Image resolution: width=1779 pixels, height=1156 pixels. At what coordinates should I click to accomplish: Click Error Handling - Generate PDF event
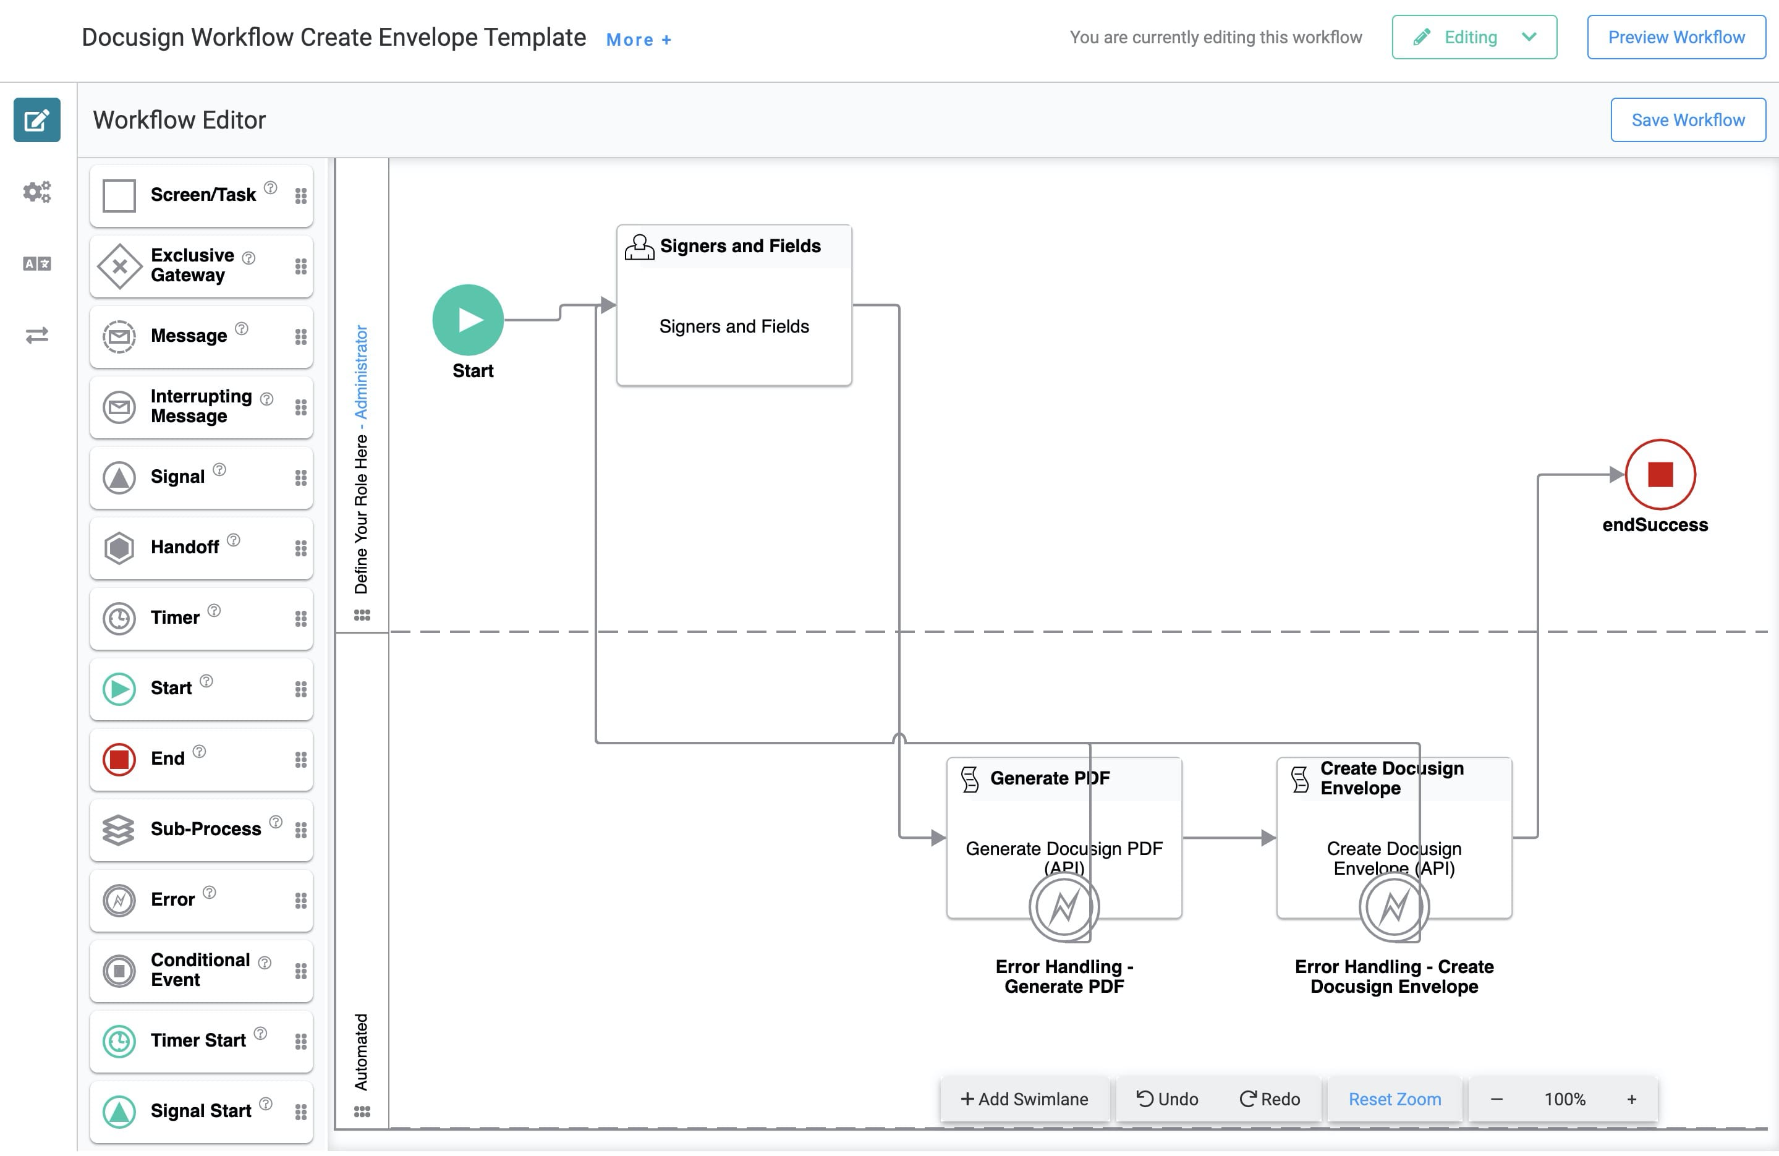click(x=1064, y=907)
